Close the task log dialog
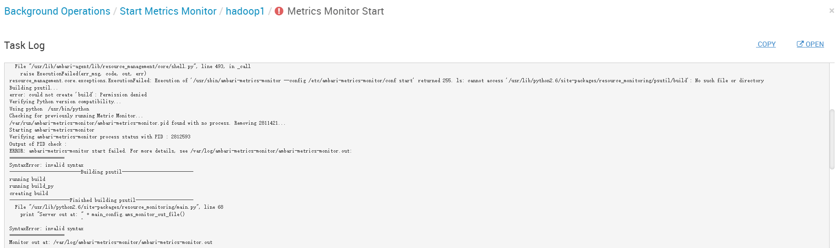Image resolution: width=836 pixels, height=248 pixels. (x=831, y=11)
